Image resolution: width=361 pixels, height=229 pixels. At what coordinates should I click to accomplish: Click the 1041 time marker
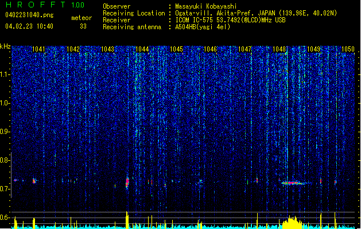coord(38,49)
